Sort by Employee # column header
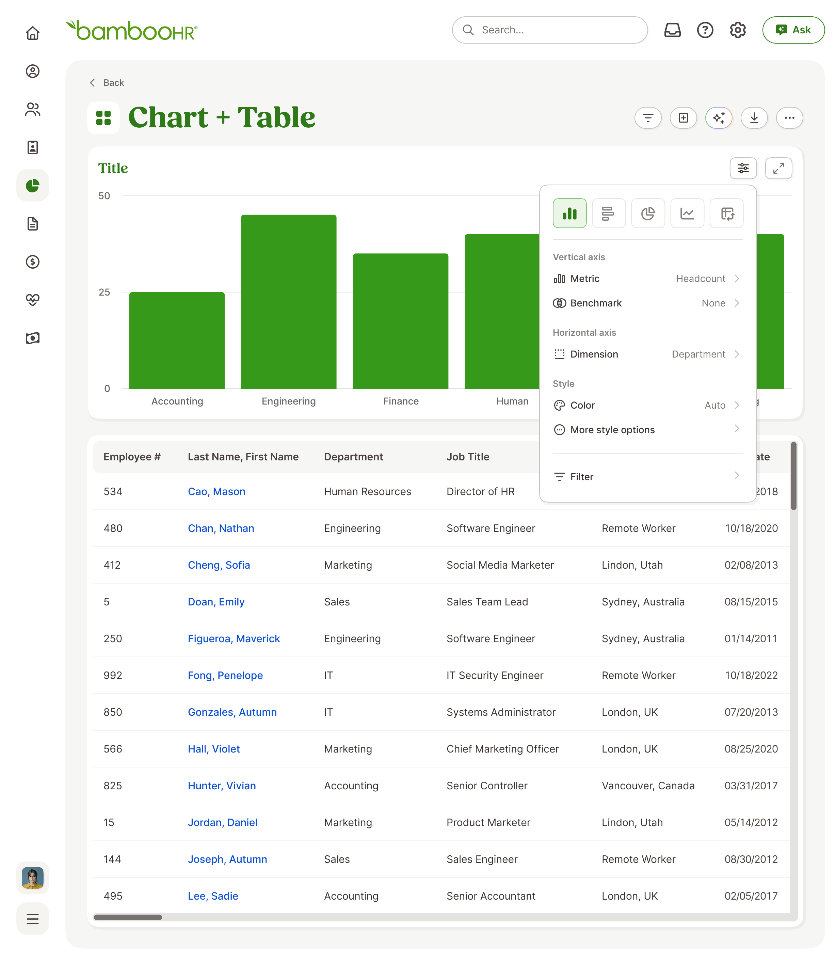 pyautogui.click(x=132, y=457)
